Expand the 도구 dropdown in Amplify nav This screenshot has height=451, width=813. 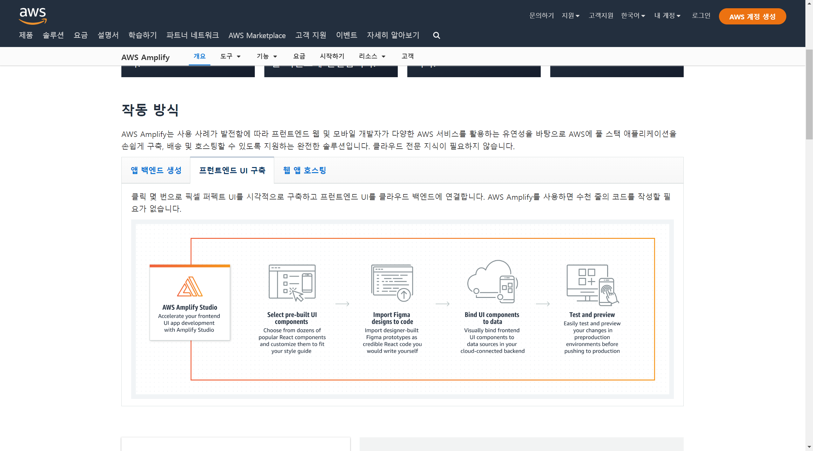coord(230,56)
